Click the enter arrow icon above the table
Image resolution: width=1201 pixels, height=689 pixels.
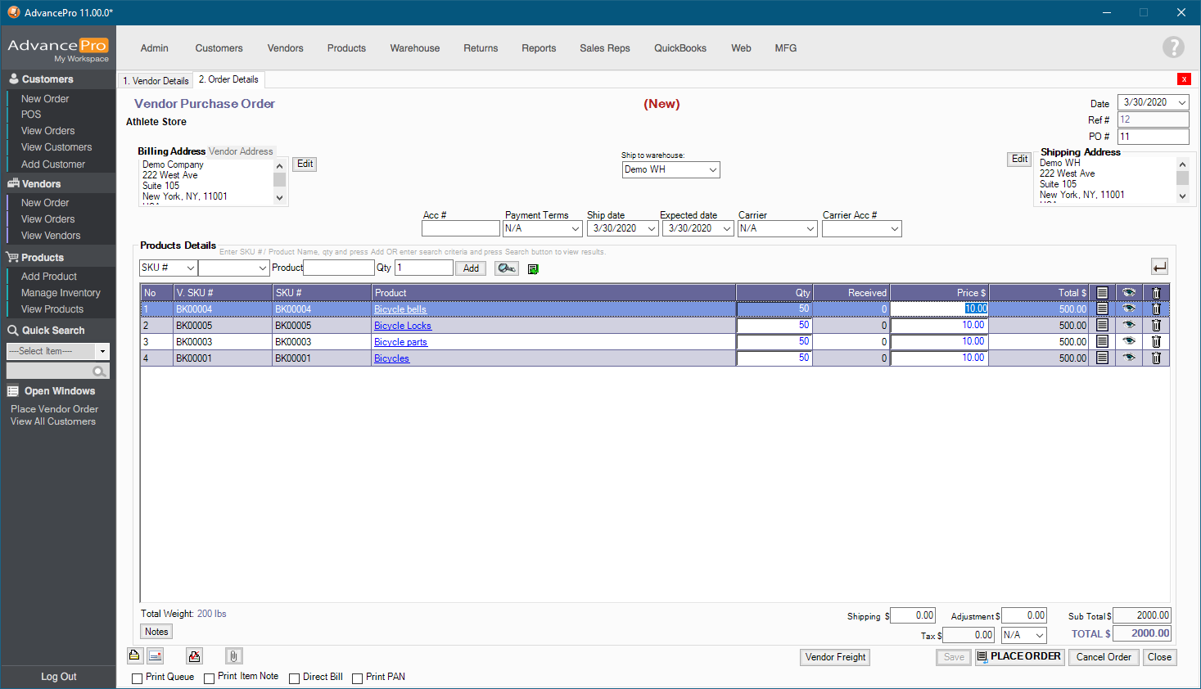click(1159, 267)
